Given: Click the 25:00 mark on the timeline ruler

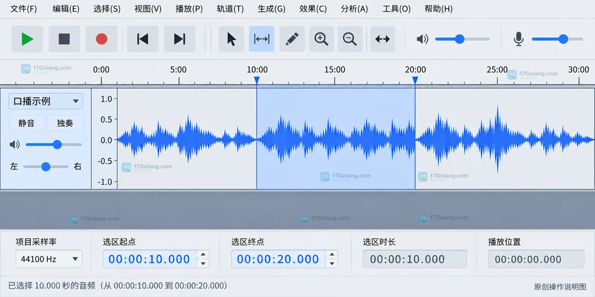Looking at the screenshot, I should tap(497, 70).
